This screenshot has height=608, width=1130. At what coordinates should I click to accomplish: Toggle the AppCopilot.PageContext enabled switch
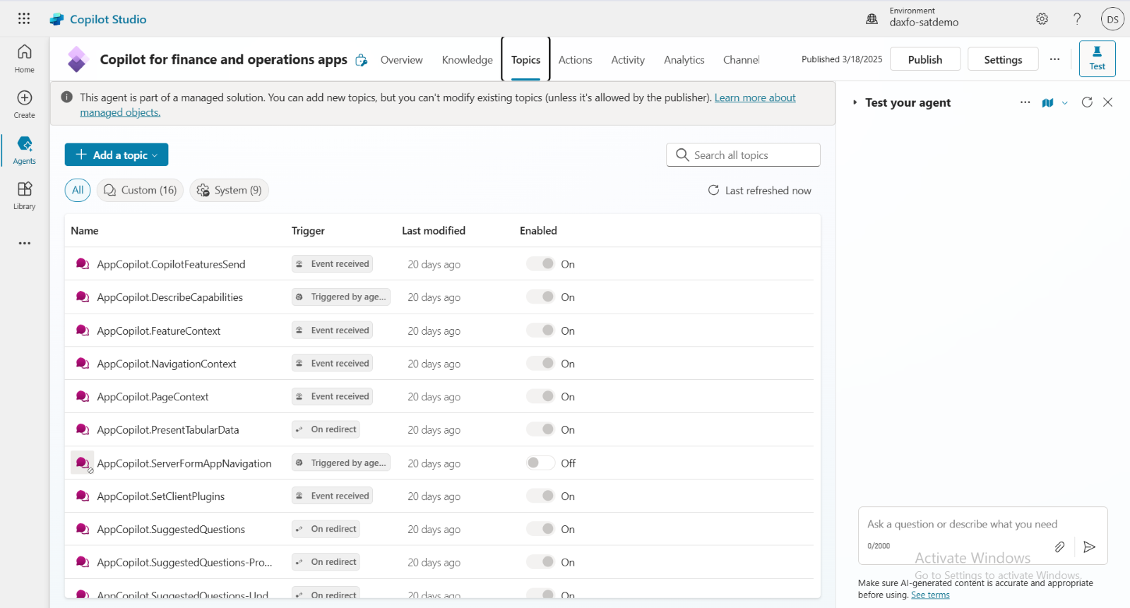(x=540, y=397)
